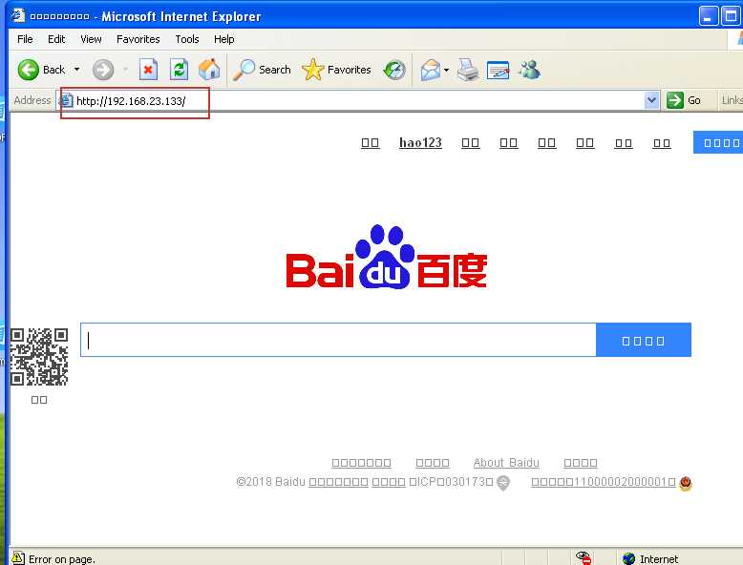The height and width of the screenshot is (565, 743).
Task: Click the ICP certificate shield icon
Action: pos(503,483)
